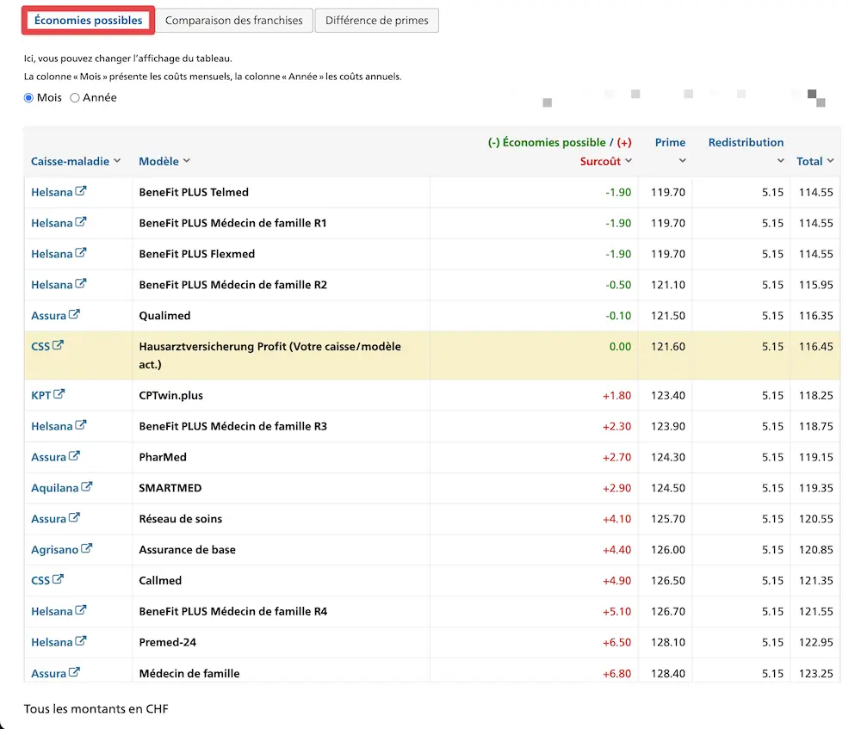Screen dimensions: 861x729
Task: Click surcharge value "+2.90"
Action: pos(617,487)
